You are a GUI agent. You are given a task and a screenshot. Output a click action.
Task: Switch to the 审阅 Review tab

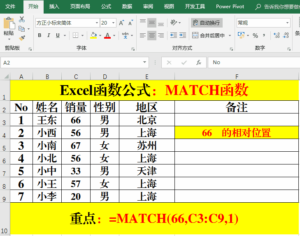tap(148, 7)
